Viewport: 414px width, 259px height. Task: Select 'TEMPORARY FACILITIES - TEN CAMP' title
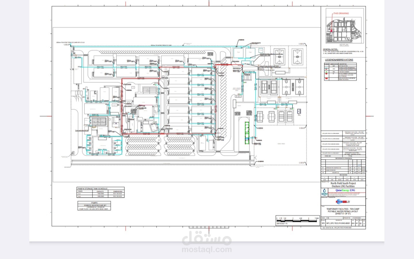[x=343, y=209]
